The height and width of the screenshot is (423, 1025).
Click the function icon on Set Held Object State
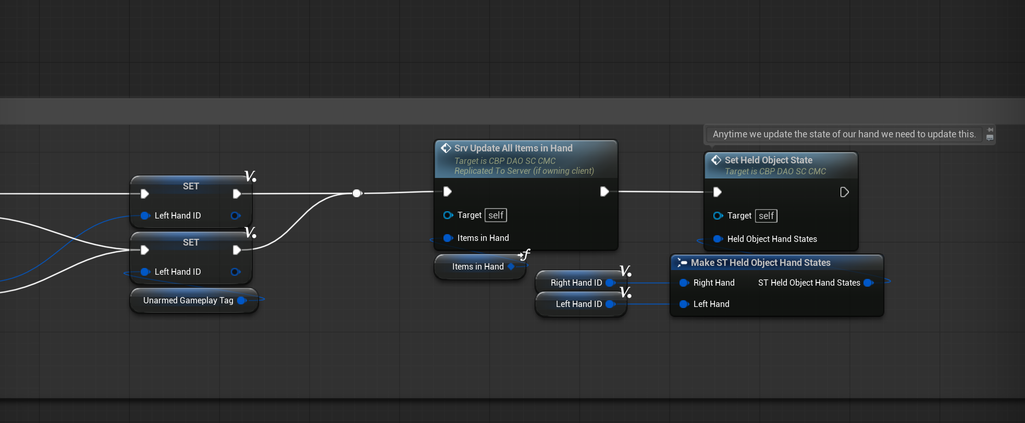(717, 160)
